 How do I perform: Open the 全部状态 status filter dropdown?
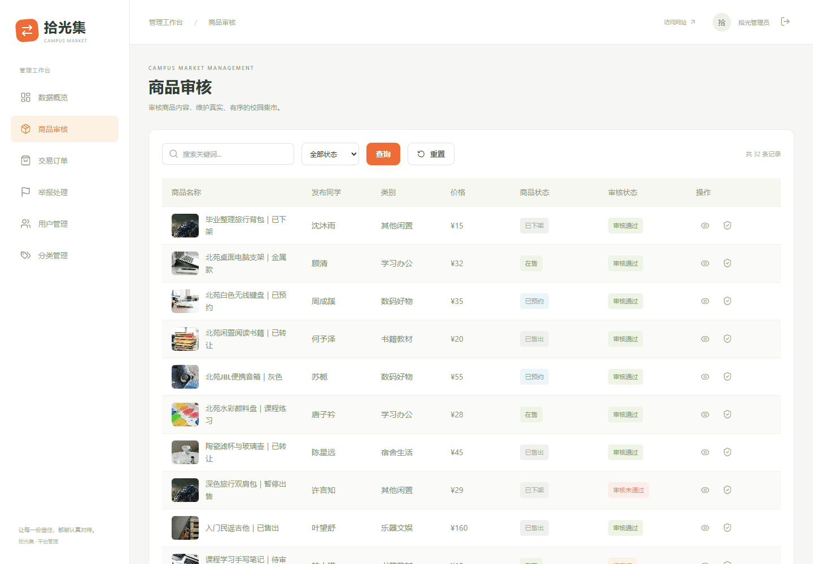(x=330, y=154)
